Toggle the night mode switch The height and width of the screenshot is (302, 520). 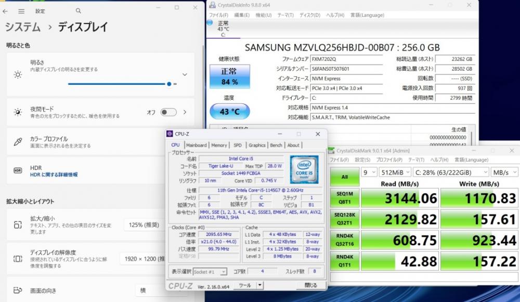[x=168, y=112]
